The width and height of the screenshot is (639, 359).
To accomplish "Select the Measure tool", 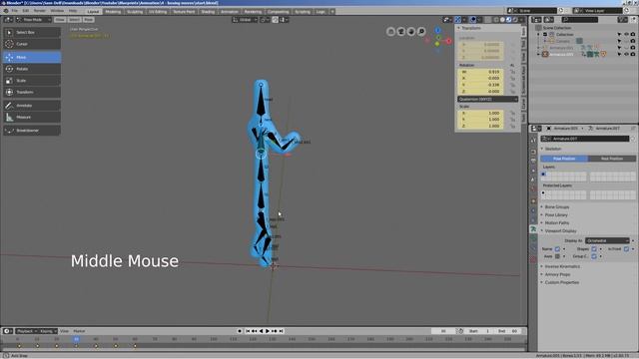I will 32,118.
